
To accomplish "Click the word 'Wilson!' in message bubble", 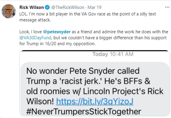I will tap(40, 101).
